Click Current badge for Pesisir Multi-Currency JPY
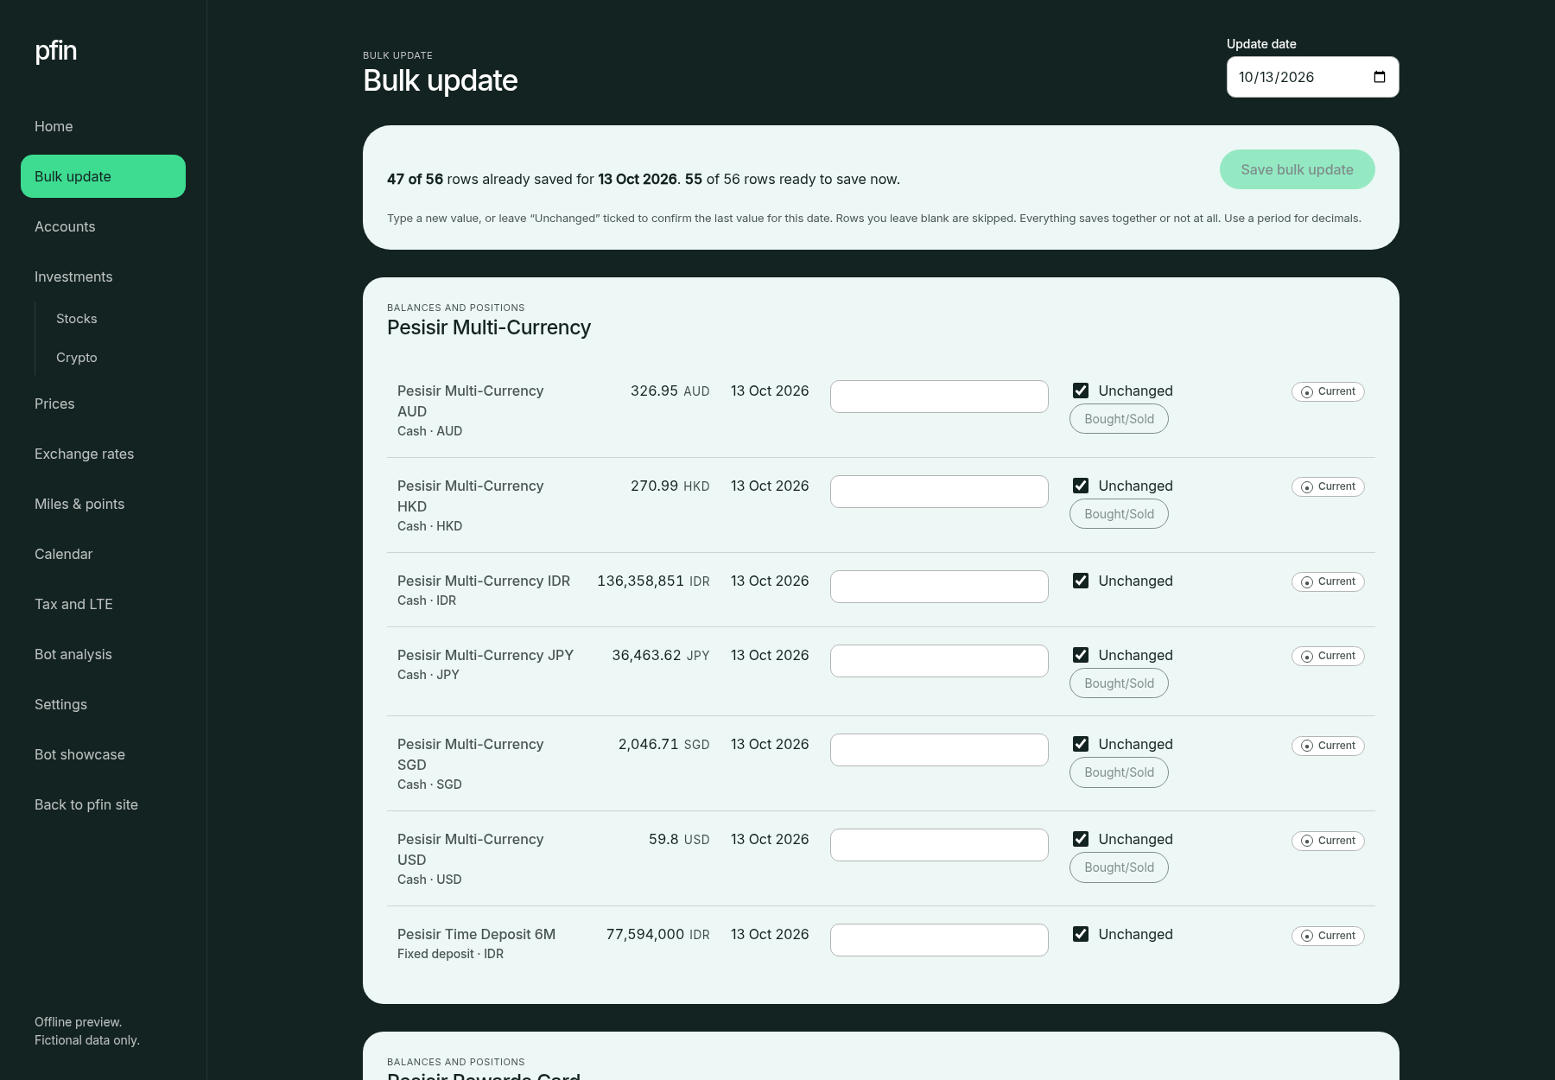Image resolution: width=1555 pixels, height=1080 pixels. pos(1328,656)
